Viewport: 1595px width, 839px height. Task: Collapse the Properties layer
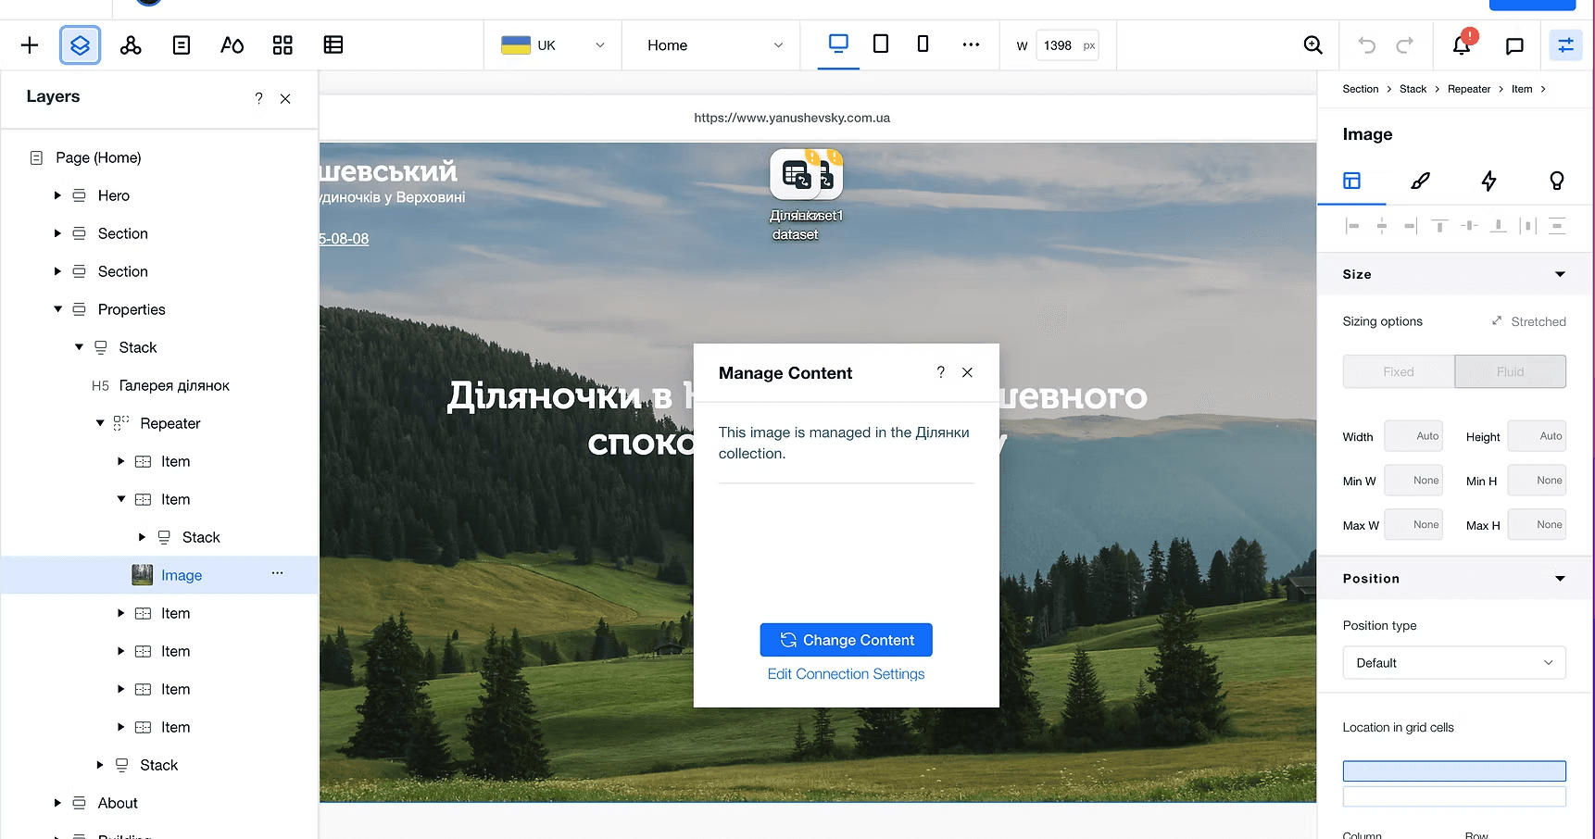point(57,309)
